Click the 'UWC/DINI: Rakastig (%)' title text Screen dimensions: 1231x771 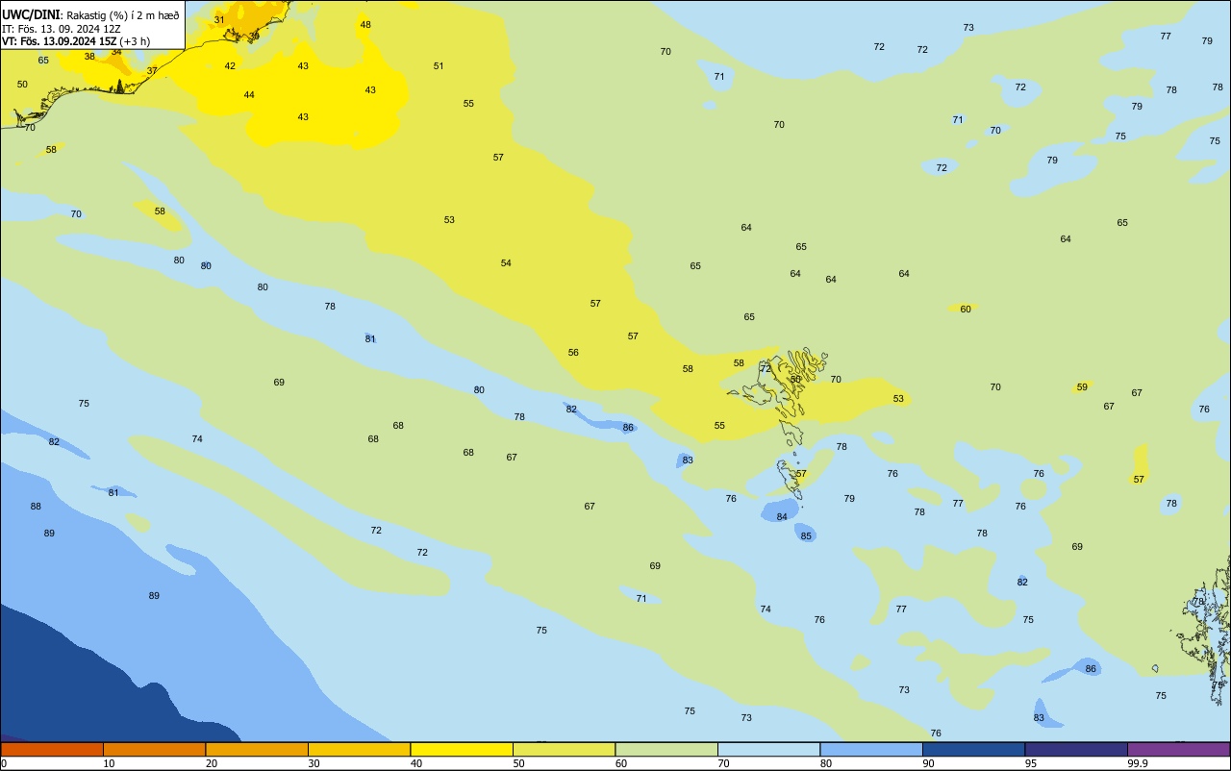pyautogui.click(x=90, y=14)
